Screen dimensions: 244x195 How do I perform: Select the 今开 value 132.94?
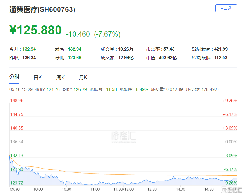pyautogui.click(x=29, y=49)
